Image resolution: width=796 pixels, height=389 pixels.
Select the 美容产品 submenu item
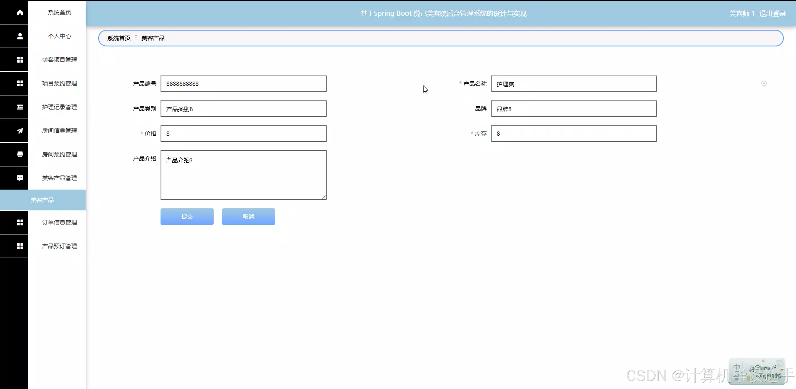[42, 200]
